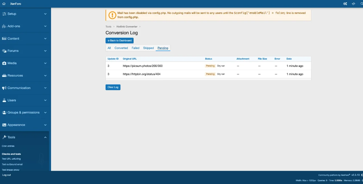Click Back to Dashboard button

click(119, 41)
